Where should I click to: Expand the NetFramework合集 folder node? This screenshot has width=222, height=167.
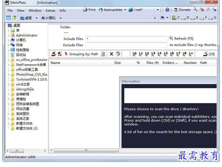[x=9, y=65]
